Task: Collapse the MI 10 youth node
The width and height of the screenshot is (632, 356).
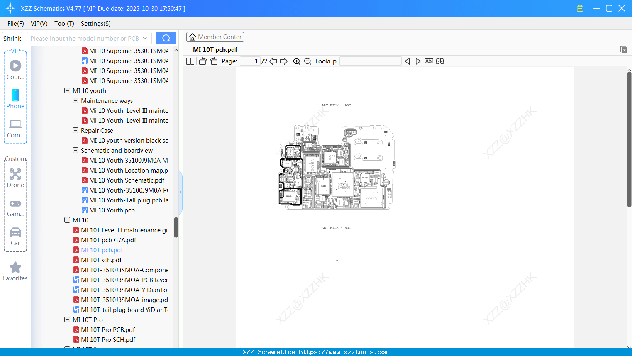Action: (x=67, y=90)
